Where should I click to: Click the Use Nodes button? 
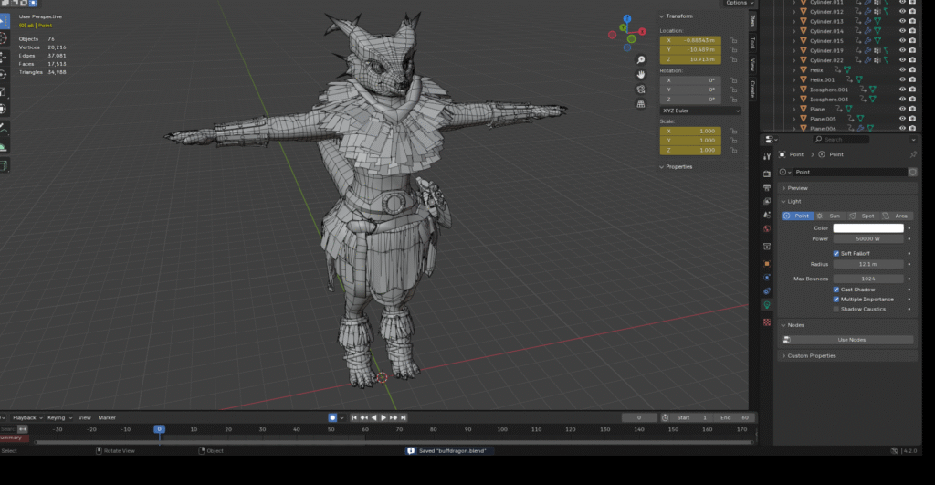851,340
